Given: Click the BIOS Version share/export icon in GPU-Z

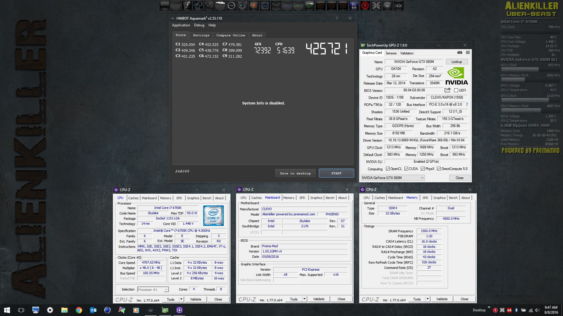Looking at the screenshot, I should pos(447,90).
